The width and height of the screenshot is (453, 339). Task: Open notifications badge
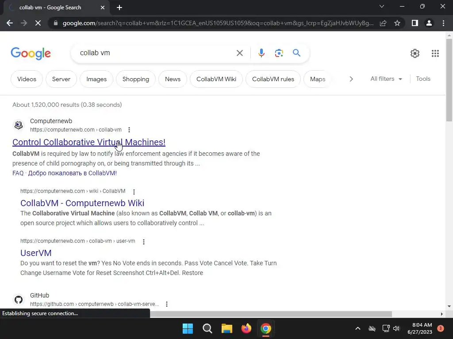[441, 328]
